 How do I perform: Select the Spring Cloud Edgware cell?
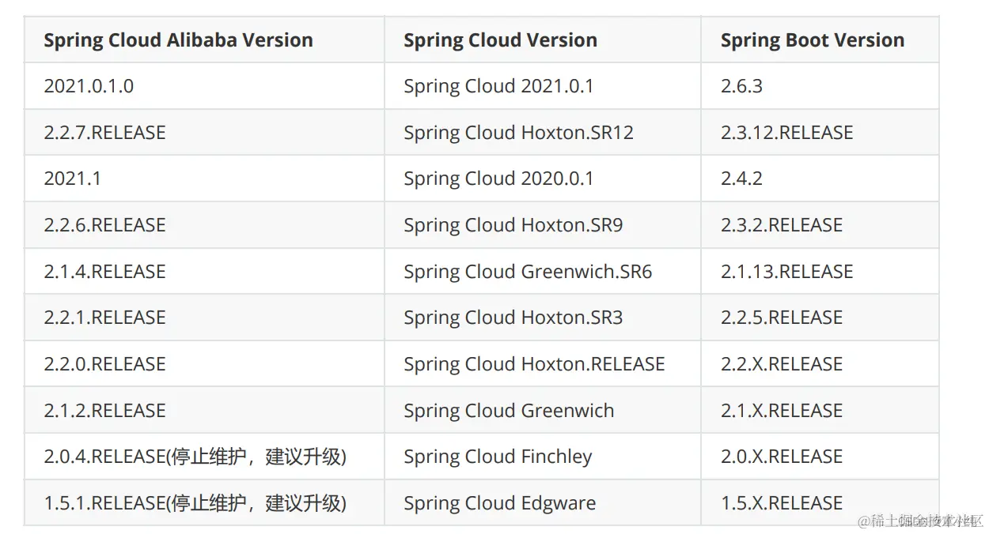pos(543,502)
